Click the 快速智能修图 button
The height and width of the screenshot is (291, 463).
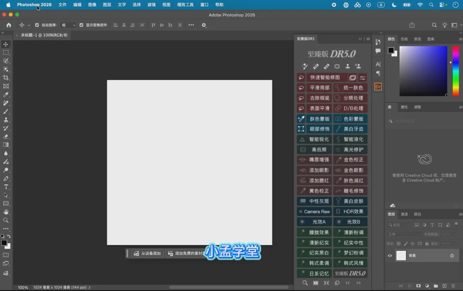pos(327,77)
